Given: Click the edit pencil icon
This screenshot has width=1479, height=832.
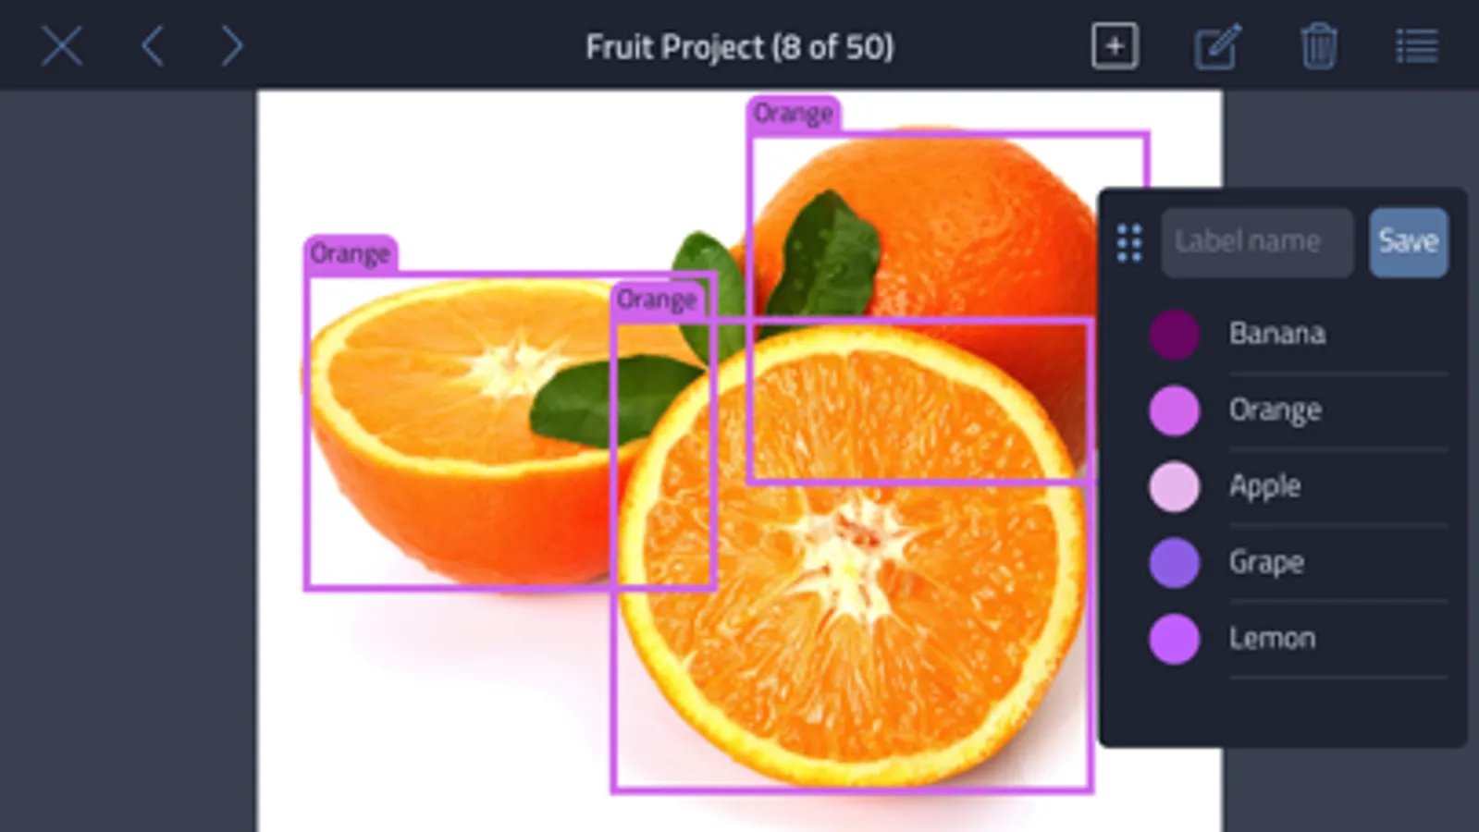Looking at the screenshot, I should [1217, 46].
